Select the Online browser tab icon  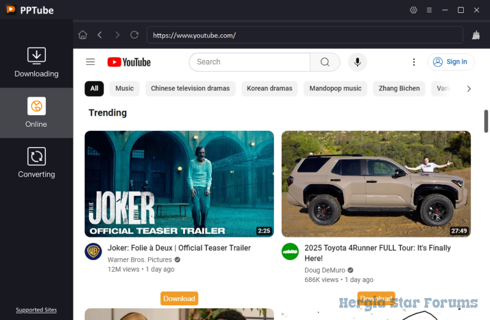[36, 106]
